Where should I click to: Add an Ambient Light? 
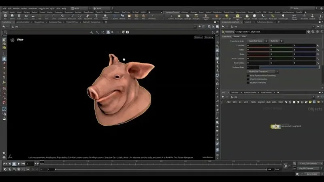point(283,17)
